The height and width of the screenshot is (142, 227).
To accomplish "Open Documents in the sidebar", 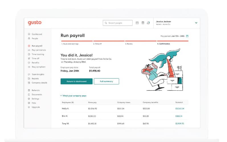I will pyautogui.click(x=37, y=94).
